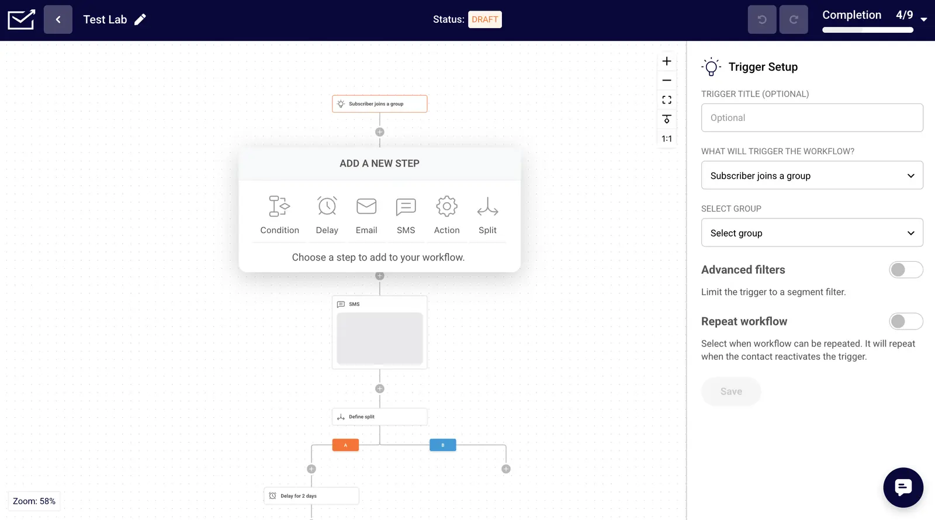
Task: Expand the Completion 4/9 dropdown
Action: click(924, 19)
